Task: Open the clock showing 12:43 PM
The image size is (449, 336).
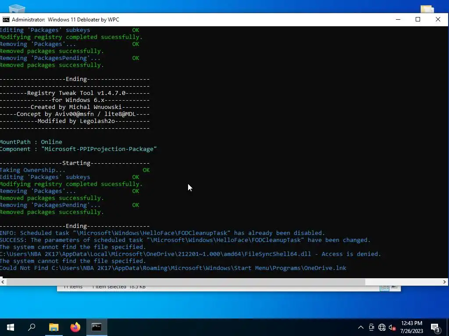Action: [411, 327]
